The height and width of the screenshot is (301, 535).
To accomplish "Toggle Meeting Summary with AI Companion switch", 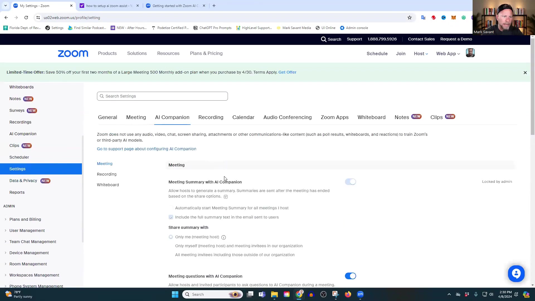I will 350,182.
